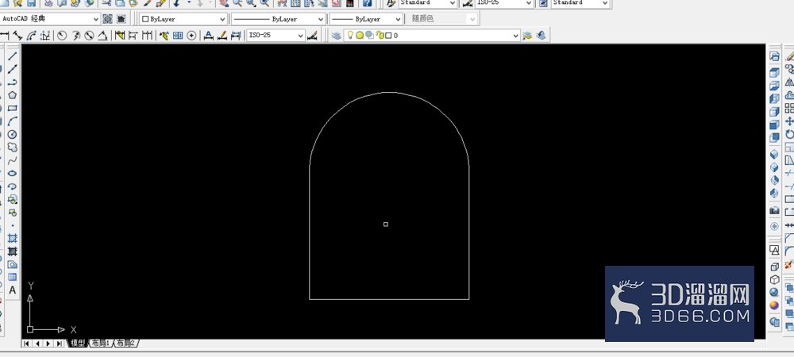Switch to the 模型 model tab
Viewport: 794px width, 357px height.
pyautogui.click(x=78, y=343)
